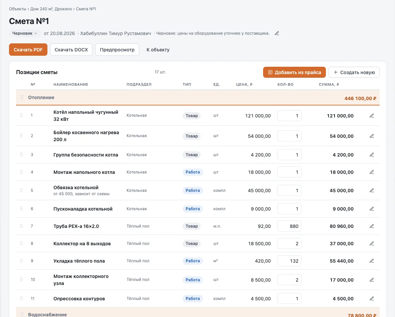The height and width of the screenshot is (317, 395).
Task: Open the Черновик status dropdown
Action: point(25,33)
